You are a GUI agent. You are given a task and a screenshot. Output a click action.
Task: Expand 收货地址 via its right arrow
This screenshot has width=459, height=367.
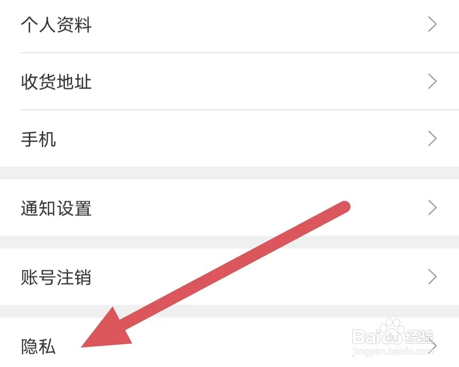pos(433,81)
